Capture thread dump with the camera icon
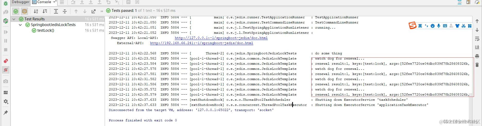This screenshot has width=482, height=126. 5,81
